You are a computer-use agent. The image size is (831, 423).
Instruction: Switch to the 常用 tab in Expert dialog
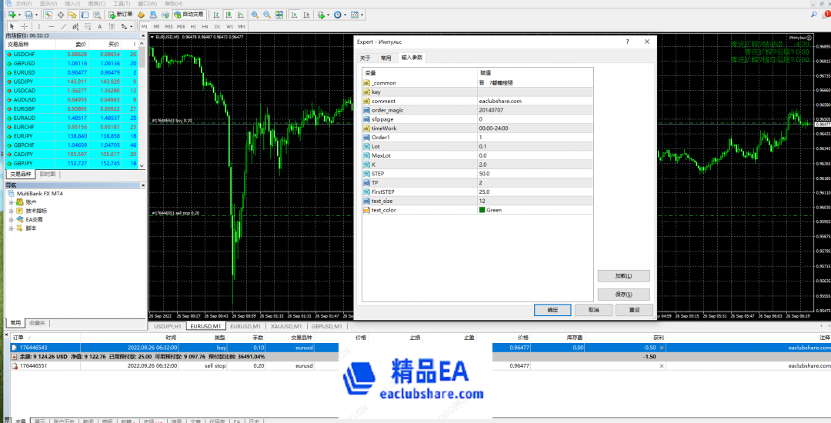[x=385, y=58]
